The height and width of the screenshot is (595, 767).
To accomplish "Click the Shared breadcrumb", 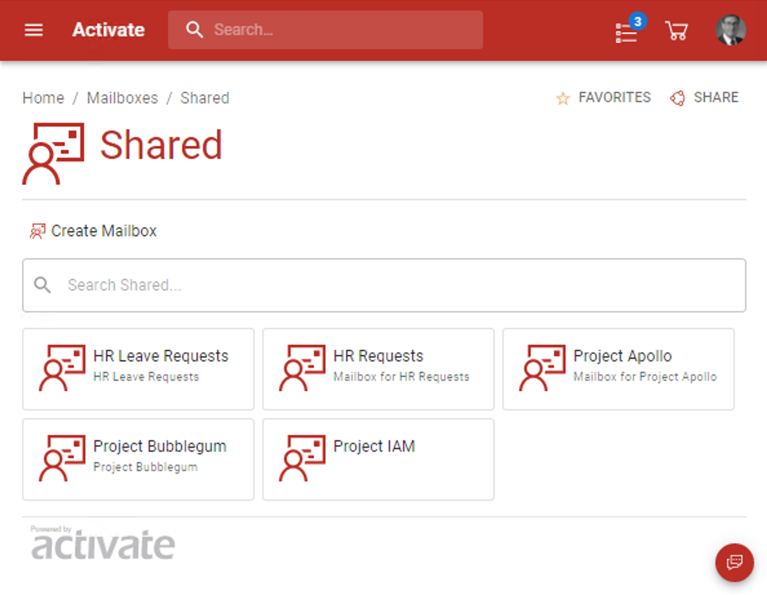I will click(205, 98).
